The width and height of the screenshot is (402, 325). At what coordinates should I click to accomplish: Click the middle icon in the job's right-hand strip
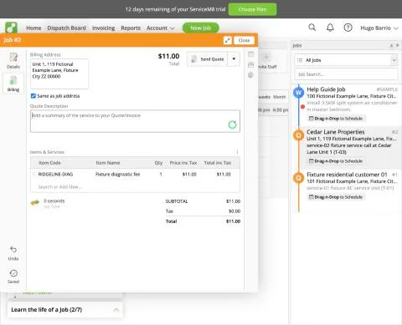click(250, 65)
